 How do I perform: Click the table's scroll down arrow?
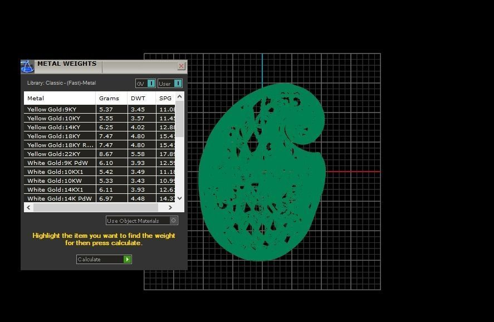coord(179,198)
